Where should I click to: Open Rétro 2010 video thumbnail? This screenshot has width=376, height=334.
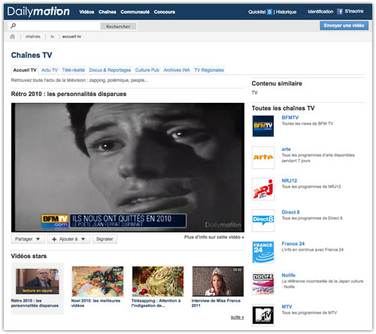(x=38, y=281)
